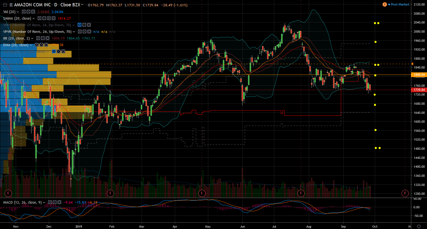This screenshot has height=229, width=427.
Task: Select the MACD (12, 26, close, 9) label
Action: 22,202
